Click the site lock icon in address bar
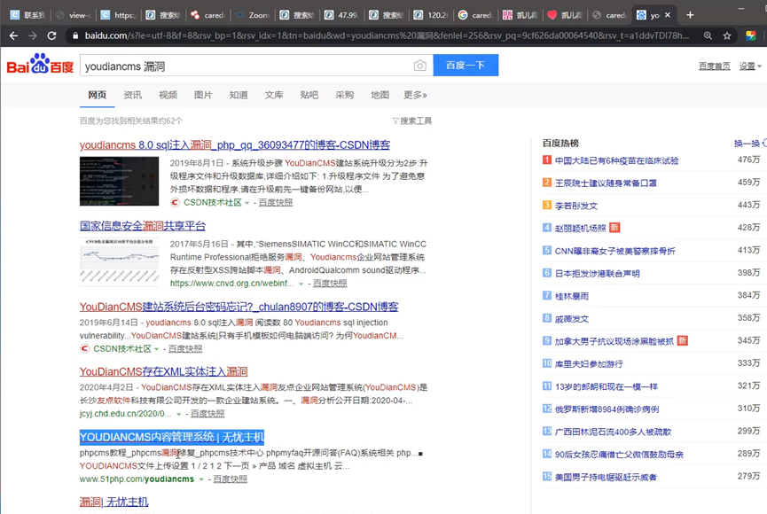This screenshot has width=767, height=514. [x=75, y=35]
